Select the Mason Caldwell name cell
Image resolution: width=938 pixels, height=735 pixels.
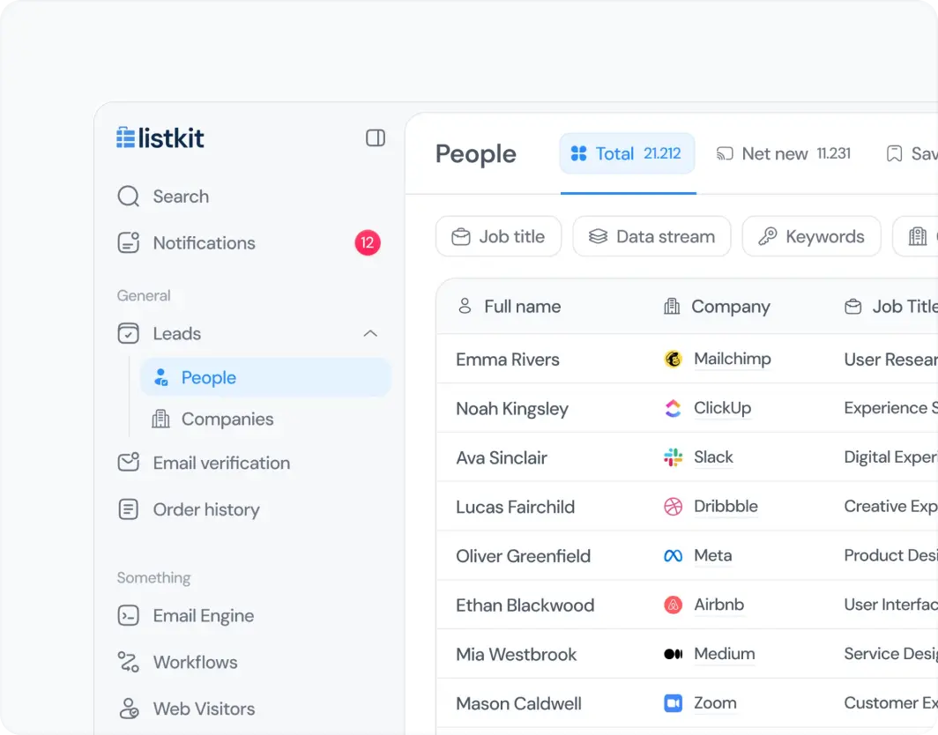(x=518, y=703)
